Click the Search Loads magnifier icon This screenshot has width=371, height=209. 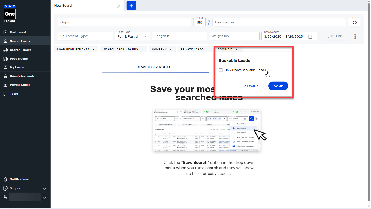point(5,41)
